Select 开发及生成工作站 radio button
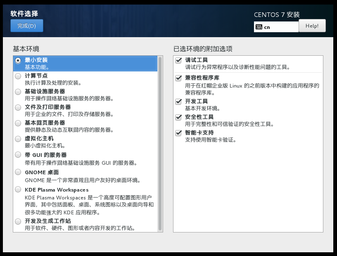 (18, 221)
